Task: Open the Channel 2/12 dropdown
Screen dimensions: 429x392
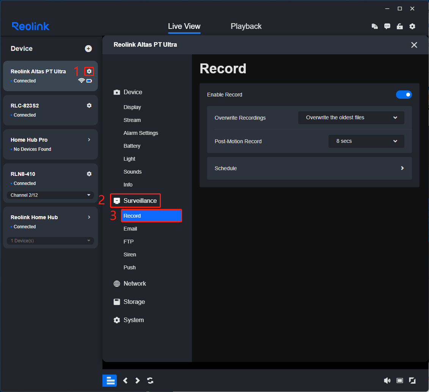Action: tap(50, 195)
